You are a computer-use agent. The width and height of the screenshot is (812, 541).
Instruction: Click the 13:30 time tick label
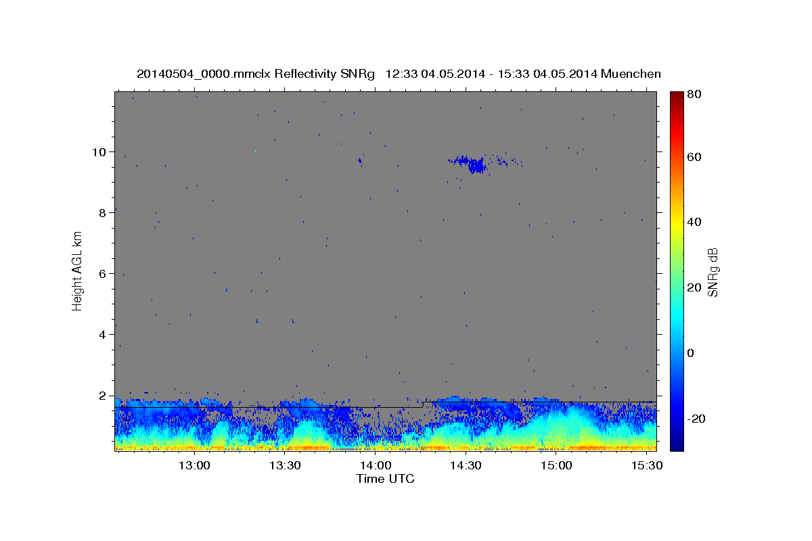[x=285, y=466]
